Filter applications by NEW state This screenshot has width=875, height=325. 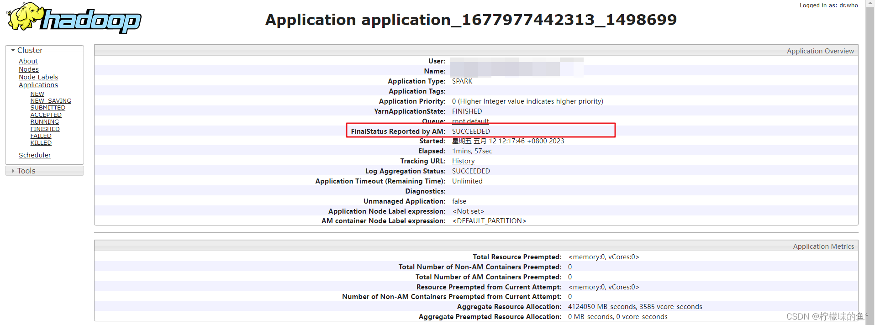pyautogui.click(x=37, y=94)
